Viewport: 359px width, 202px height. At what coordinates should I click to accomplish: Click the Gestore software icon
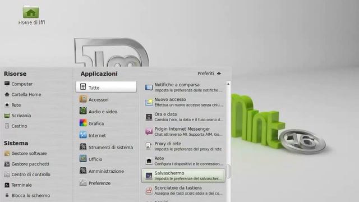[7, 153]
